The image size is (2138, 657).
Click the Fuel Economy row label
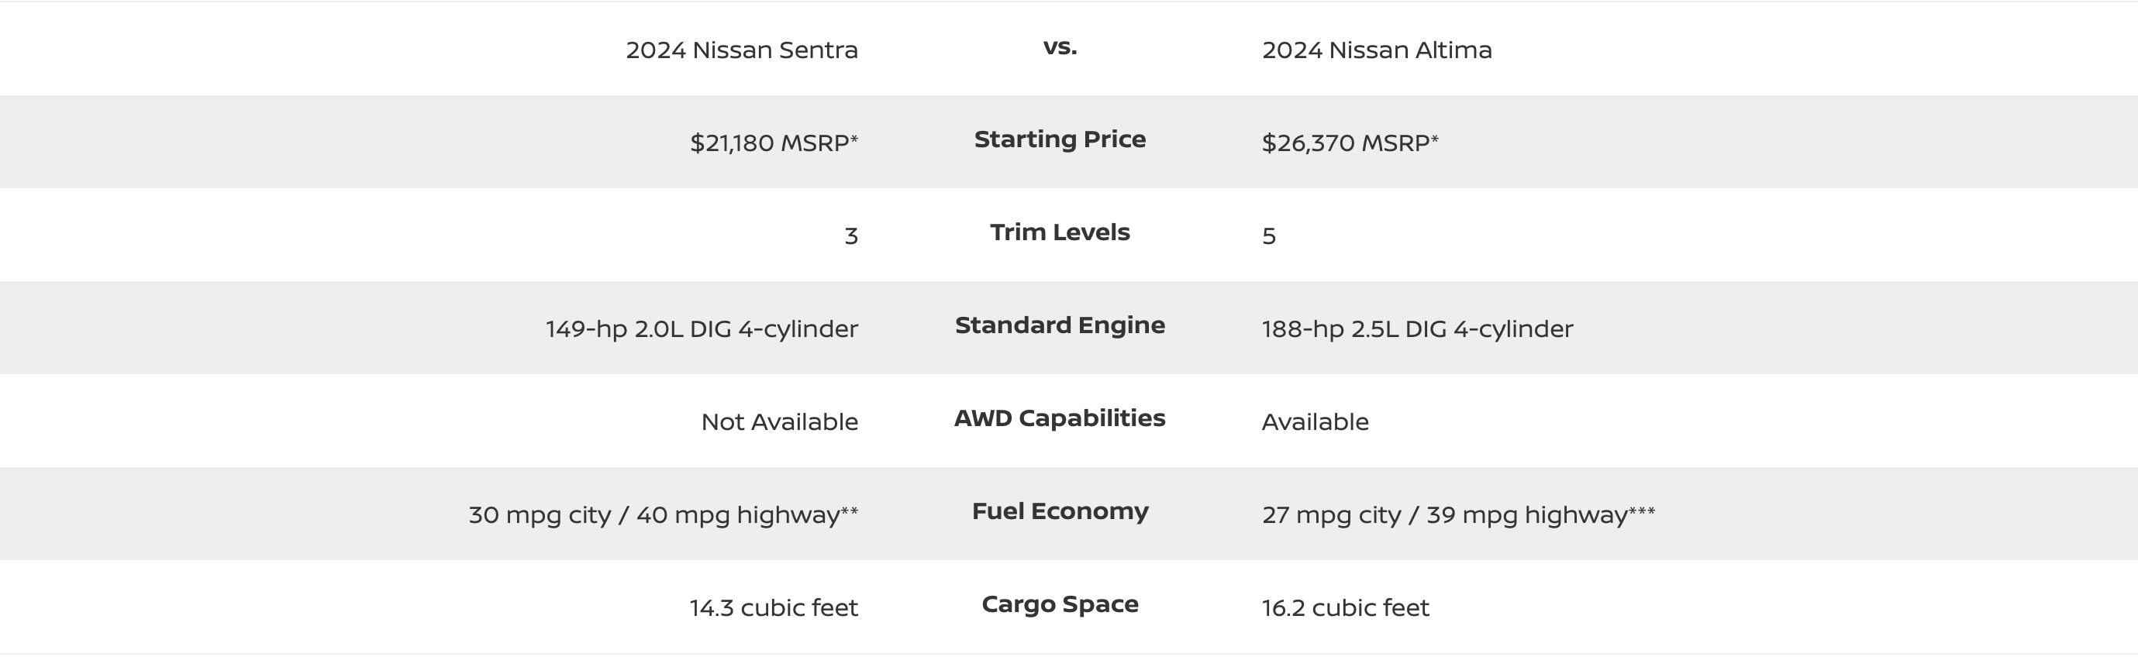(x=1060, y=511)
